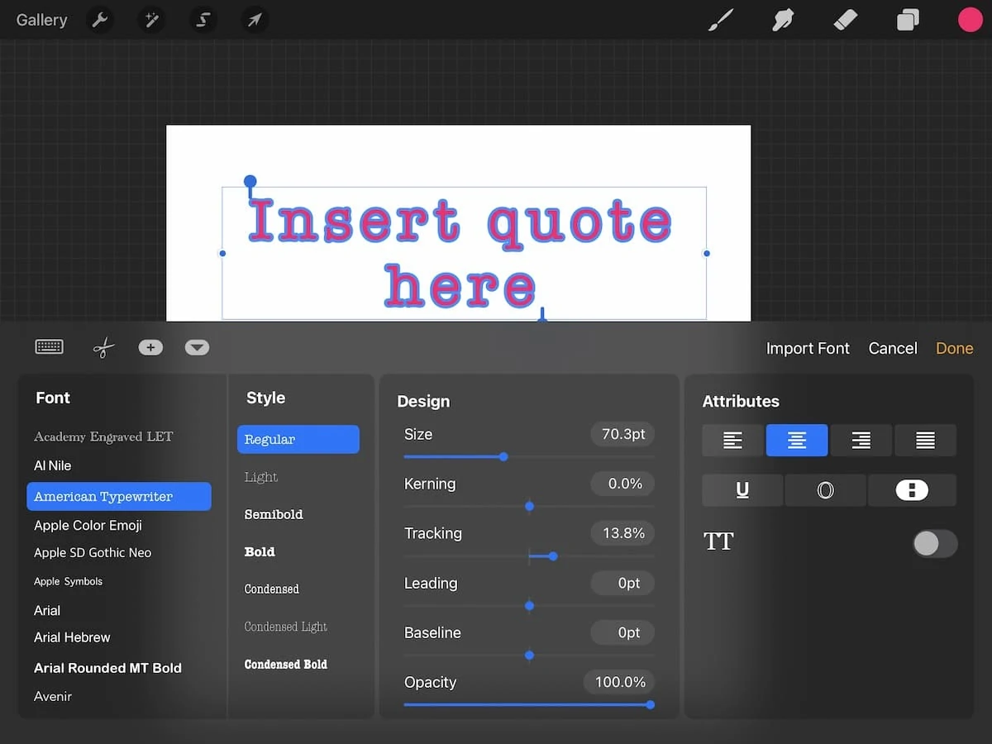Image resolution: width=992 pixels, height=744 pixels.
Task: Enable the TT capitalization switch
Action: 935,543
